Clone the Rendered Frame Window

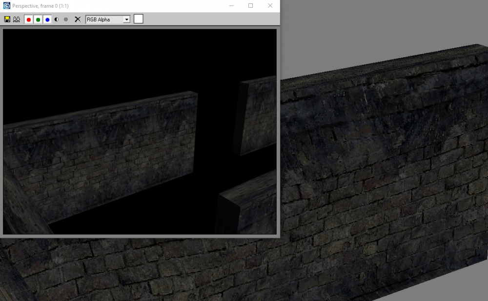(16, 19)
